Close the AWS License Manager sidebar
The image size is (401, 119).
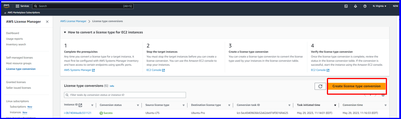[x=47, y=22]
